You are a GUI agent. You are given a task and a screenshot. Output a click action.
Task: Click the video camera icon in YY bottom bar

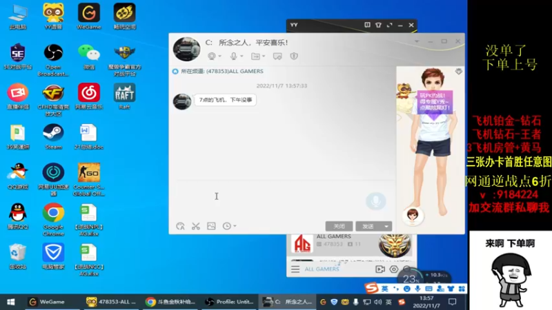click(x=380, y=269)
